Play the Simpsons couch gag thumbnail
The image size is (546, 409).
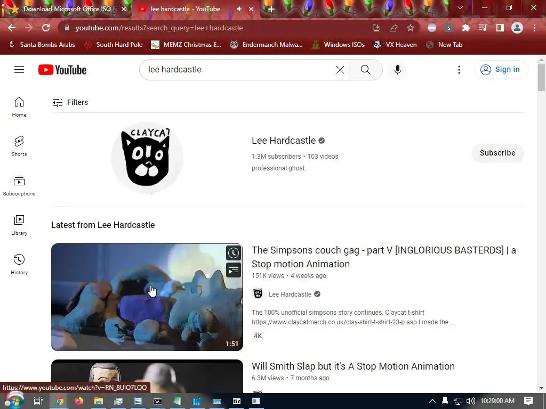click(x=147, y=297)
